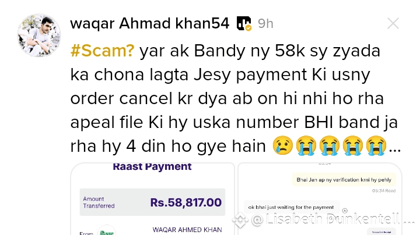Click the last loudly crying emoji

376,145
